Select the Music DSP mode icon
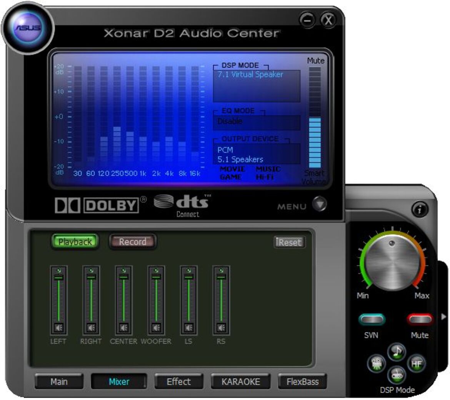The width and height of the screenshot is (450, 400). tap(397, 351)
